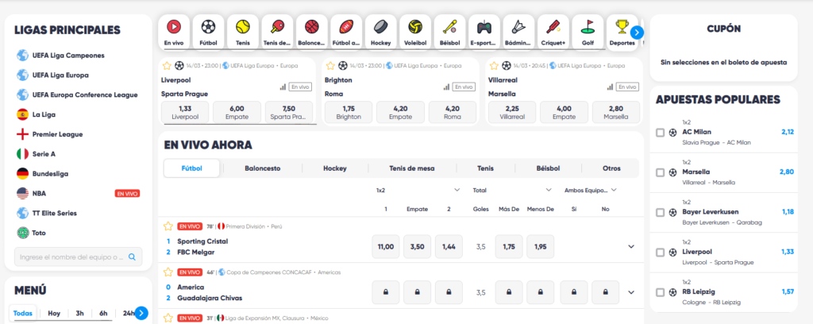Open the En vivo play icon
The height and width of the screenshot is (324, 813).
click(x=174, y=26)
